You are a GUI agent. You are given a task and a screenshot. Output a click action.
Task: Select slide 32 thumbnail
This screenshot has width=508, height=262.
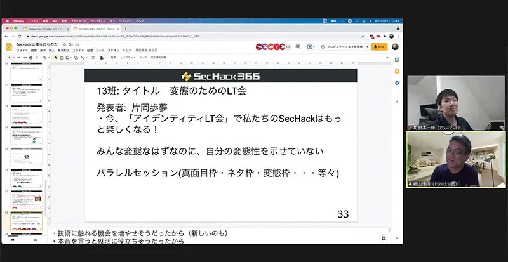26,199
